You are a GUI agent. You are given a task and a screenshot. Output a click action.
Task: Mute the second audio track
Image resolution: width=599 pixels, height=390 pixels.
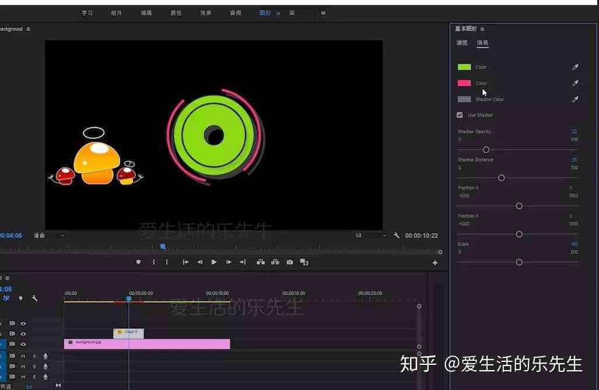23,367
